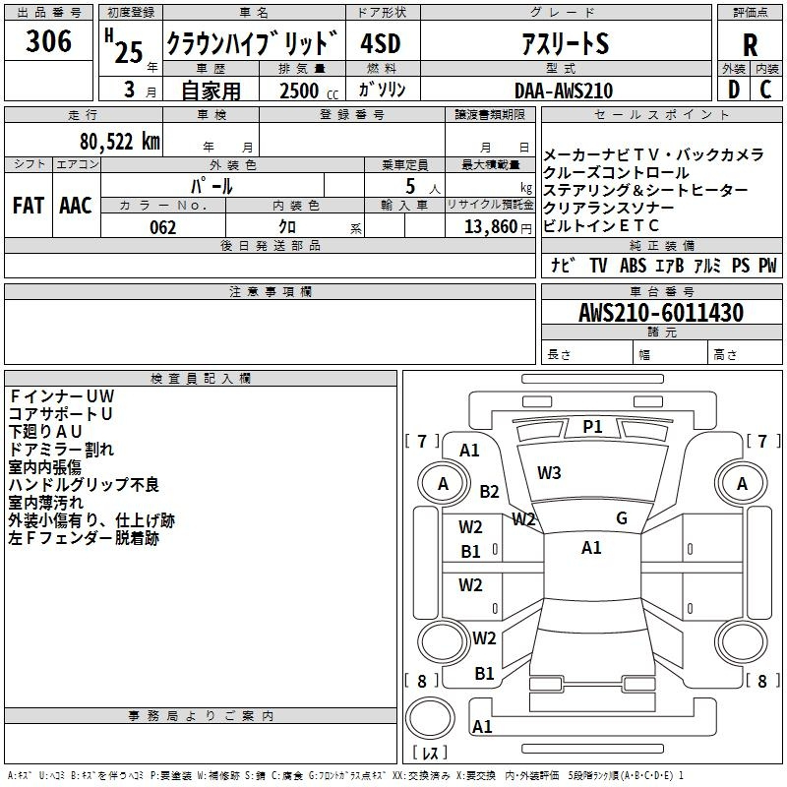Select the 諸元 header

pos(661,332)
